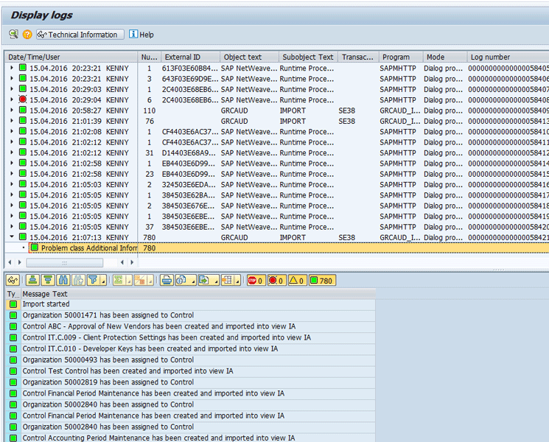Click the Find binoculars icon

click(x=62, y=281)
